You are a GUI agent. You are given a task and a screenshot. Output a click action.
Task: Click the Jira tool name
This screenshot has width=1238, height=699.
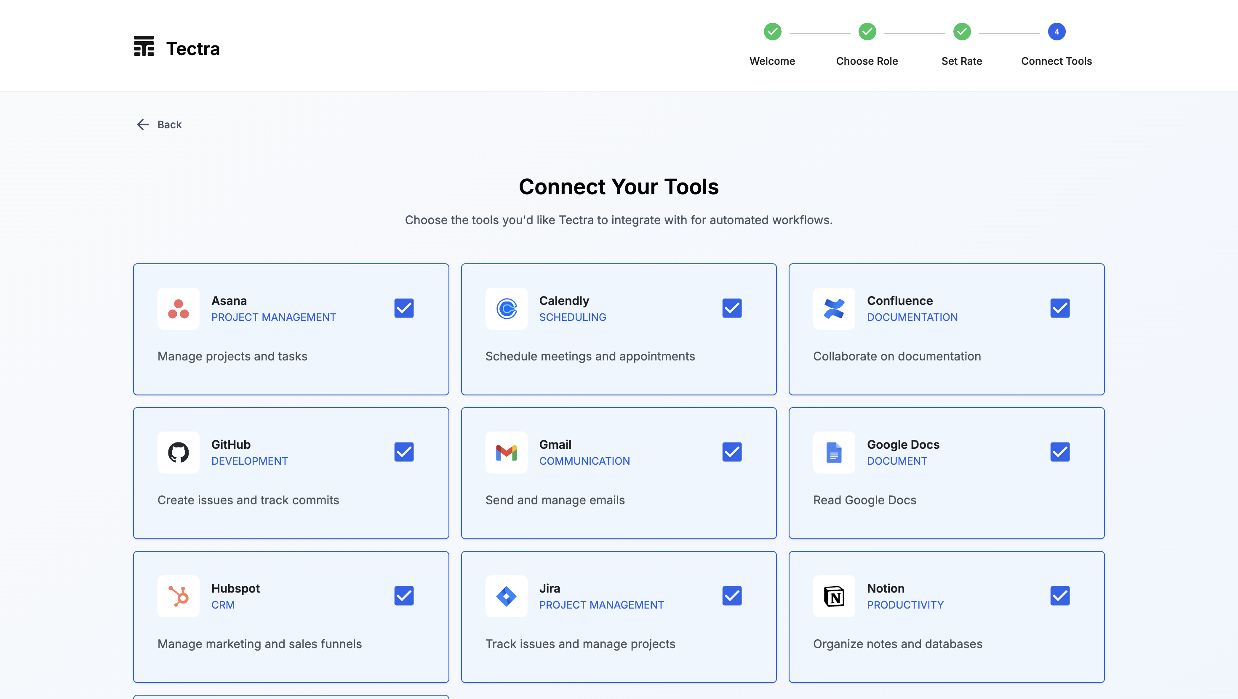pyautogui.click(x=550, y=588)
